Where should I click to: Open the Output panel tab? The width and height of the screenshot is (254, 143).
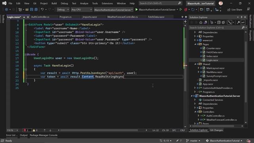24,135
